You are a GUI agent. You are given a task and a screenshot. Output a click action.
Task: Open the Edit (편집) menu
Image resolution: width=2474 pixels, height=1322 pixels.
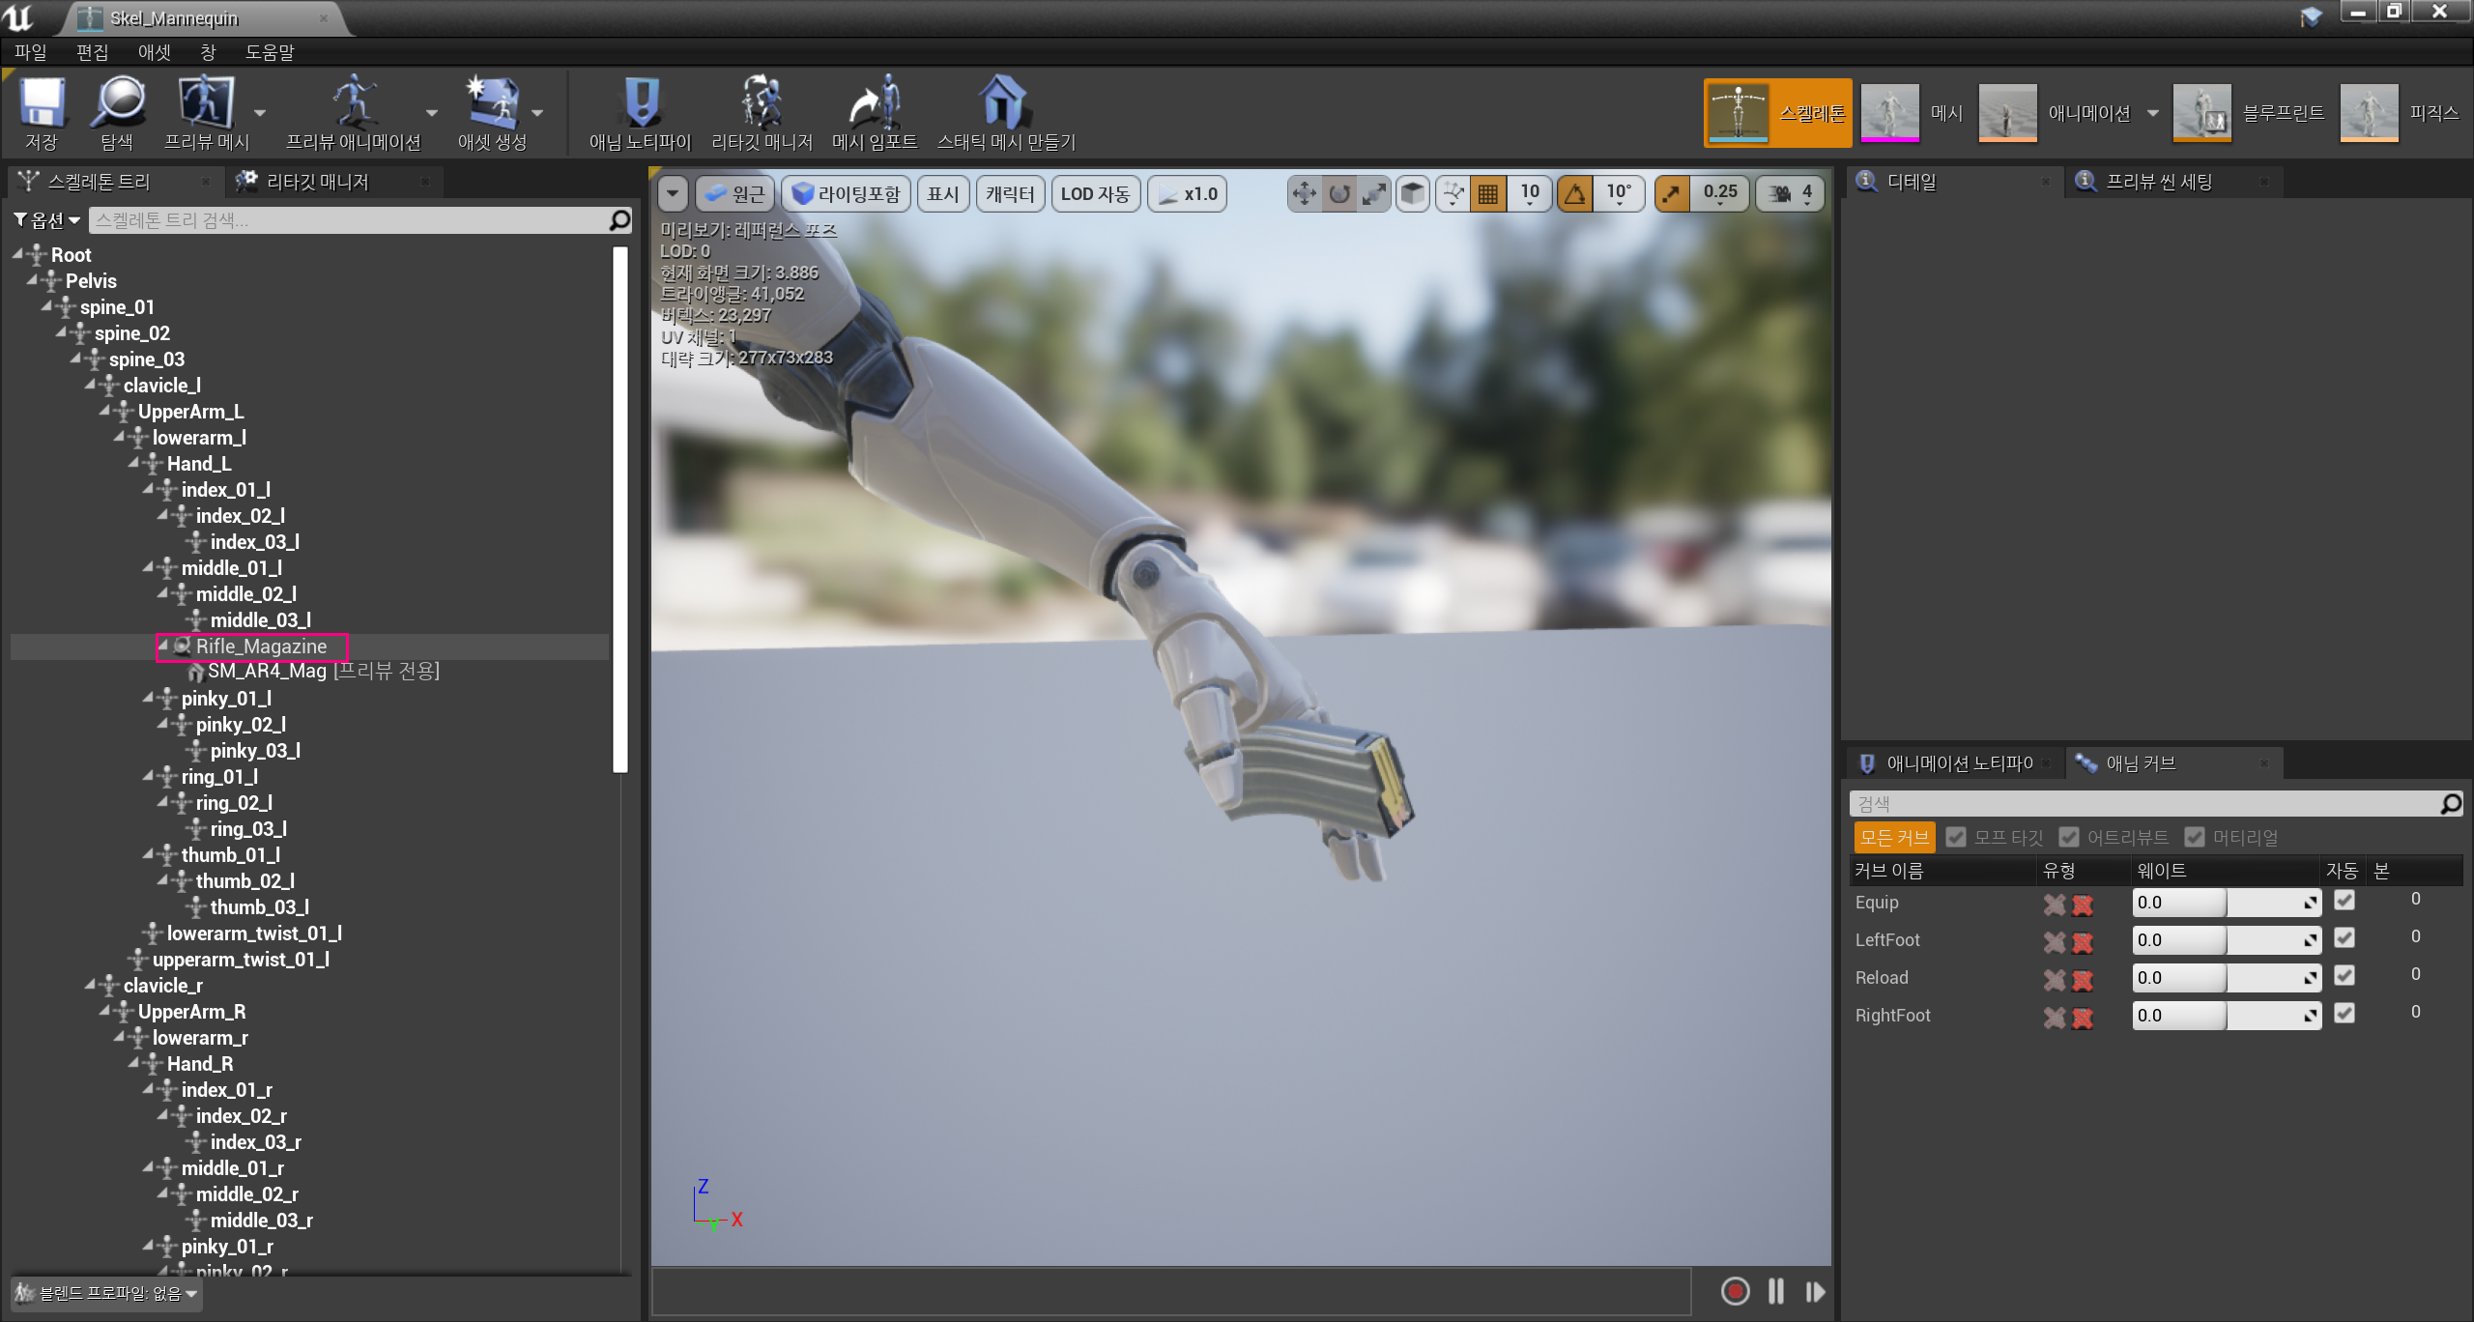[x=92, y=52]
